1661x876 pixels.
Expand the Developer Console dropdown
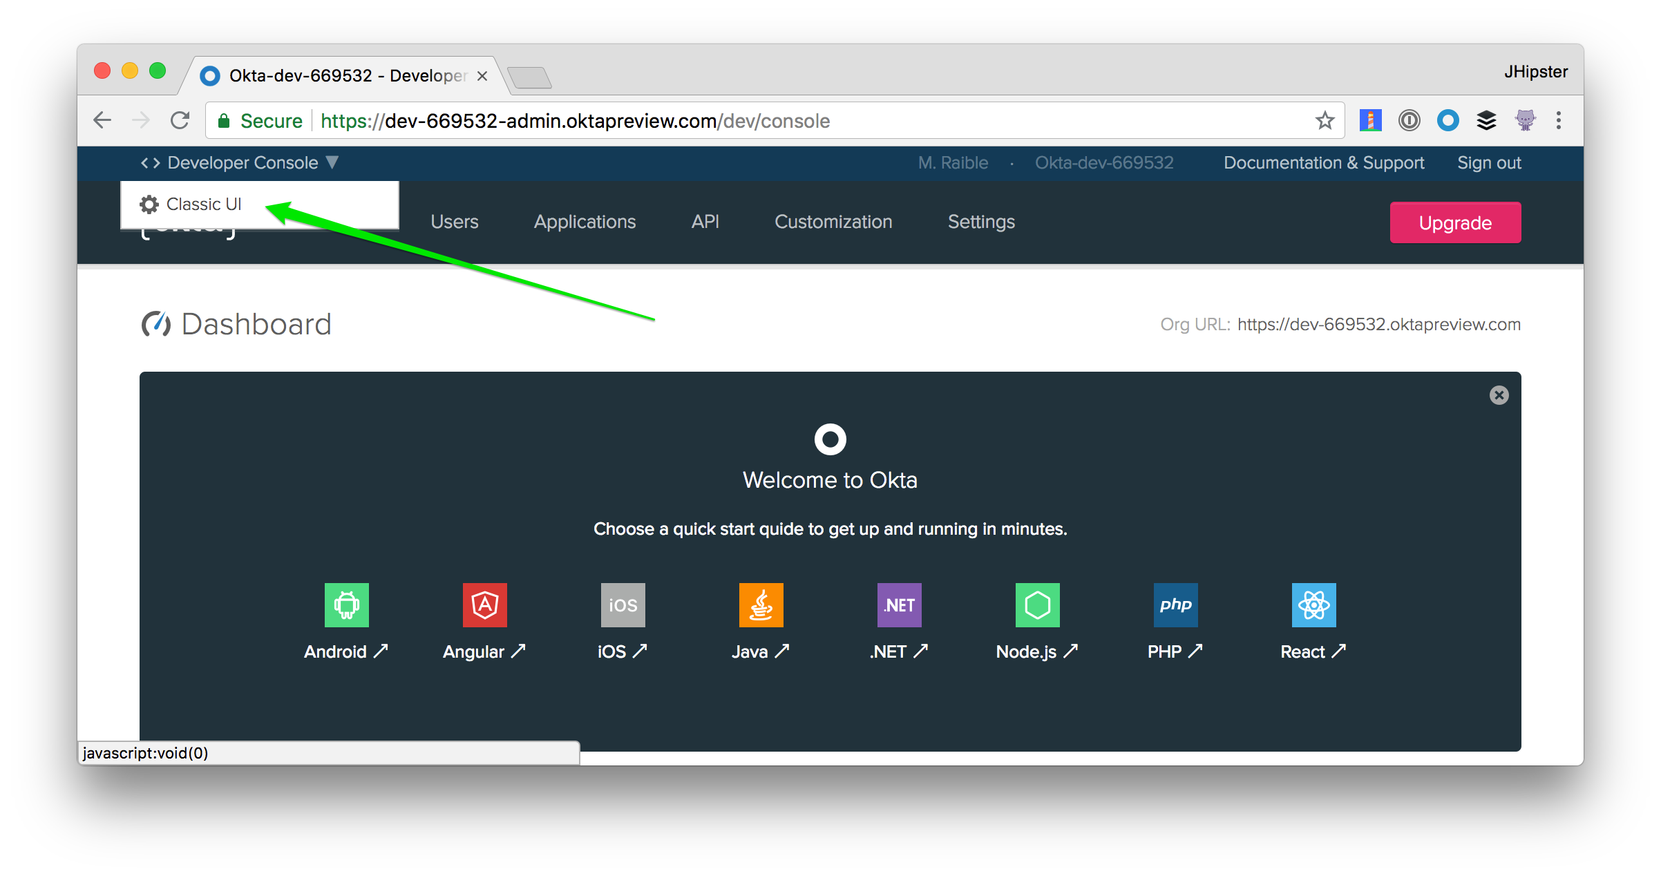point(242,163)
